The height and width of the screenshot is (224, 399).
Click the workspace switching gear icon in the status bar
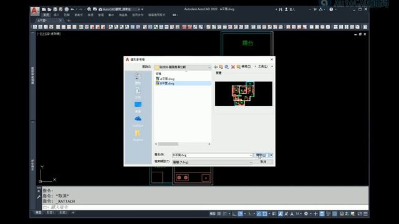click(306, 214)
